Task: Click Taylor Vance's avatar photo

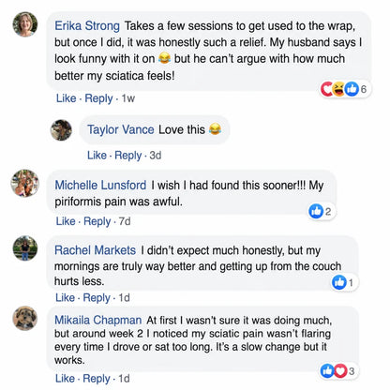Action: point(61,130)
